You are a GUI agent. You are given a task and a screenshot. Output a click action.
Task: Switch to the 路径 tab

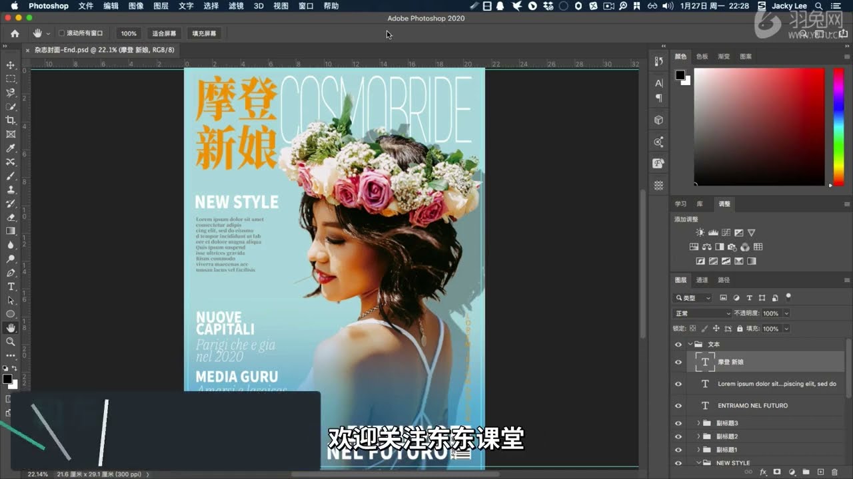pos(724,280)
